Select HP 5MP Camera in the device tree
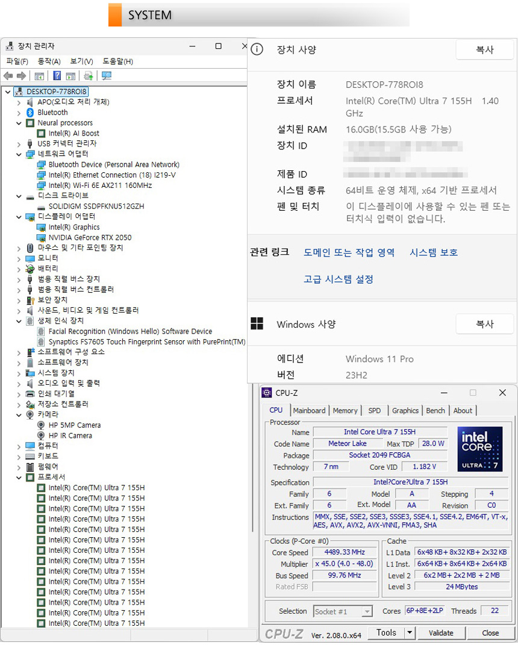 (75, 425)
